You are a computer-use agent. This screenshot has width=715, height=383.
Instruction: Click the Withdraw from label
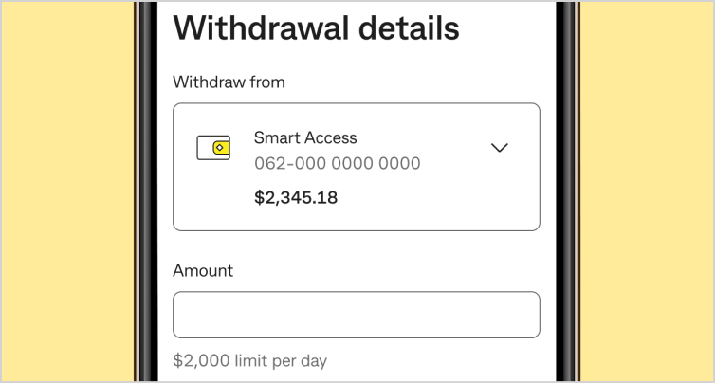click(x=229, y=82)
